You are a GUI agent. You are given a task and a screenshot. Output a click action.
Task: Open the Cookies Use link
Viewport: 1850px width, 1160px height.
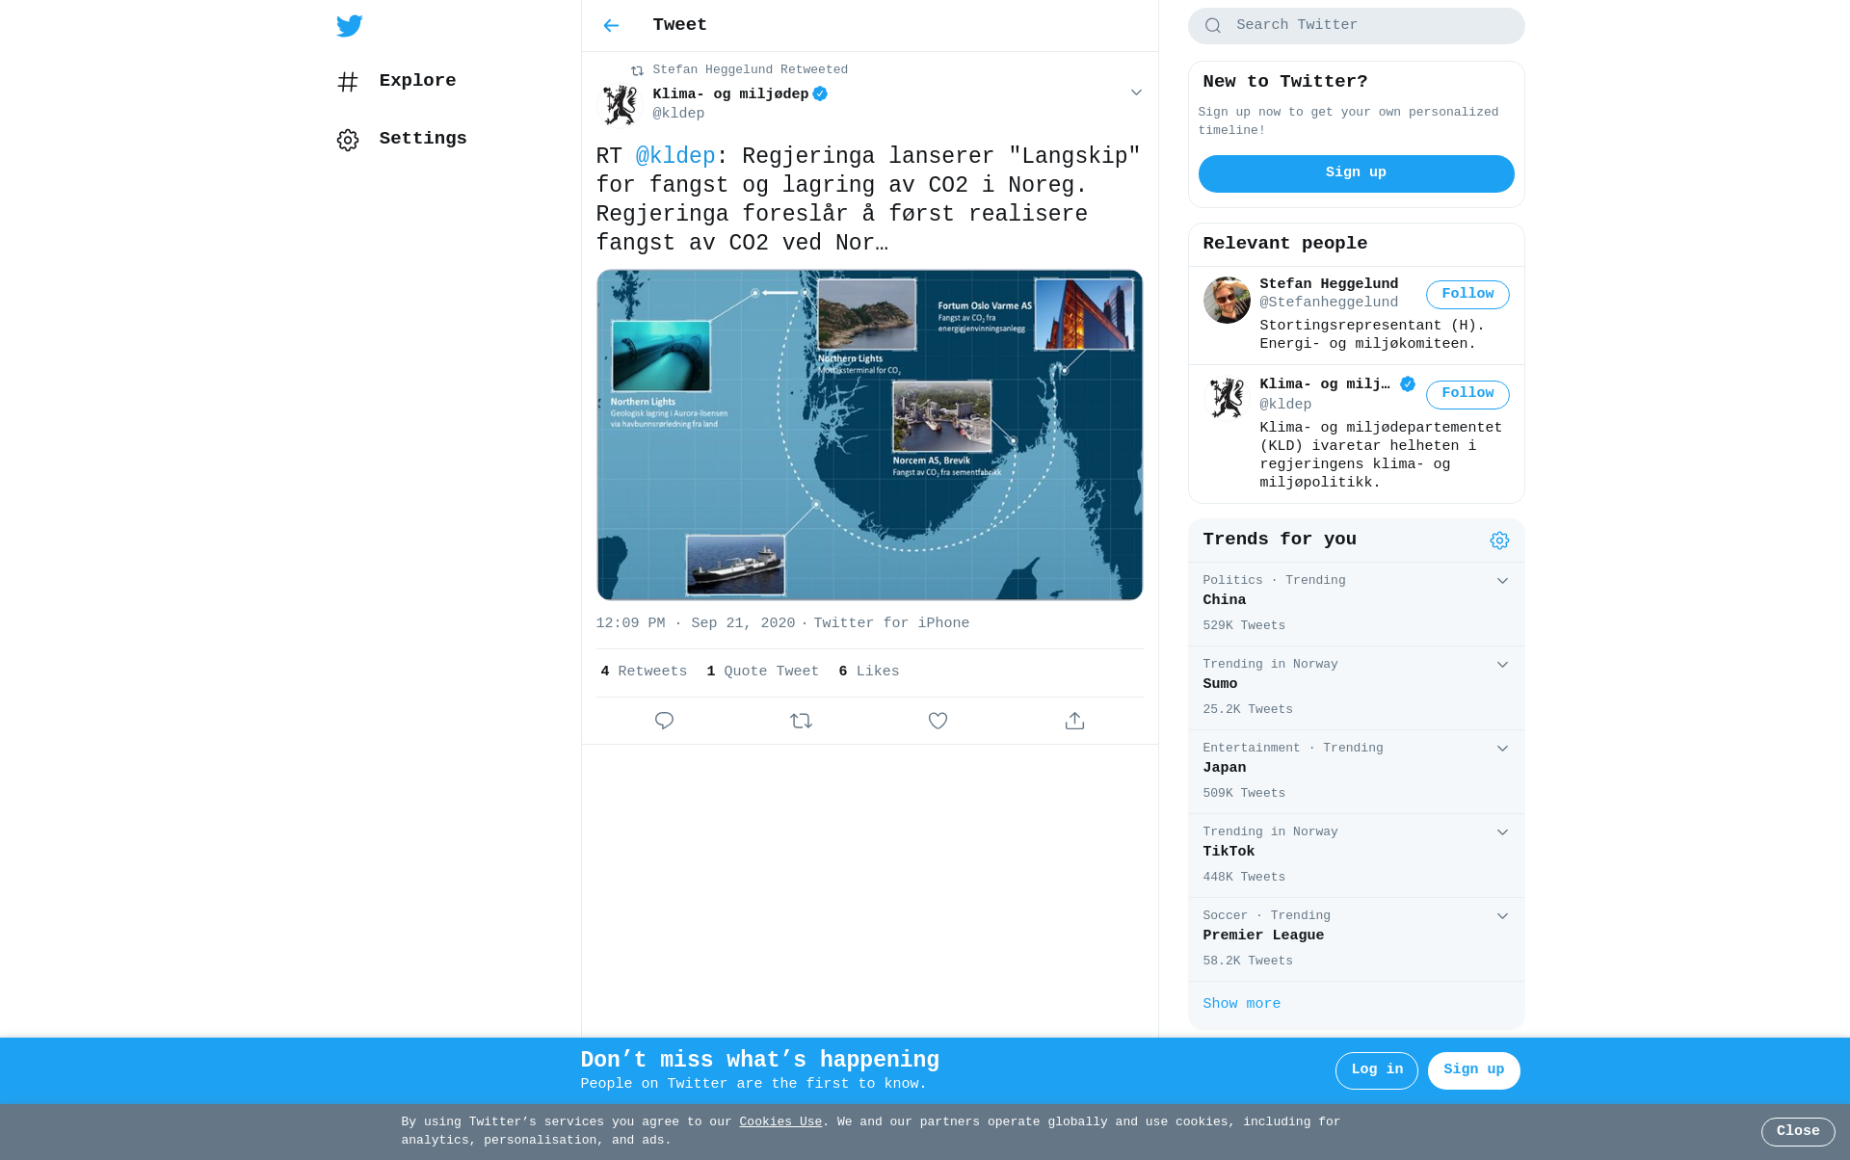(780, 1121)
